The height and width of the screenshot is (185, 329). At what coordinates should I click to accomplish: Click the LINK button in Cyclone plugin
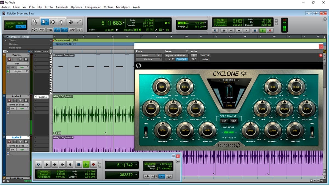point(229,132)
